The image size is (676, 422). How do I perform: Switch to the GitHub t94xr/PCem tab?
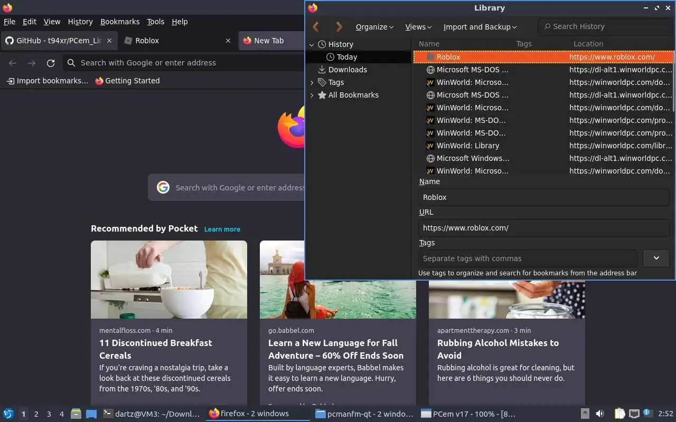click(59, 41)
